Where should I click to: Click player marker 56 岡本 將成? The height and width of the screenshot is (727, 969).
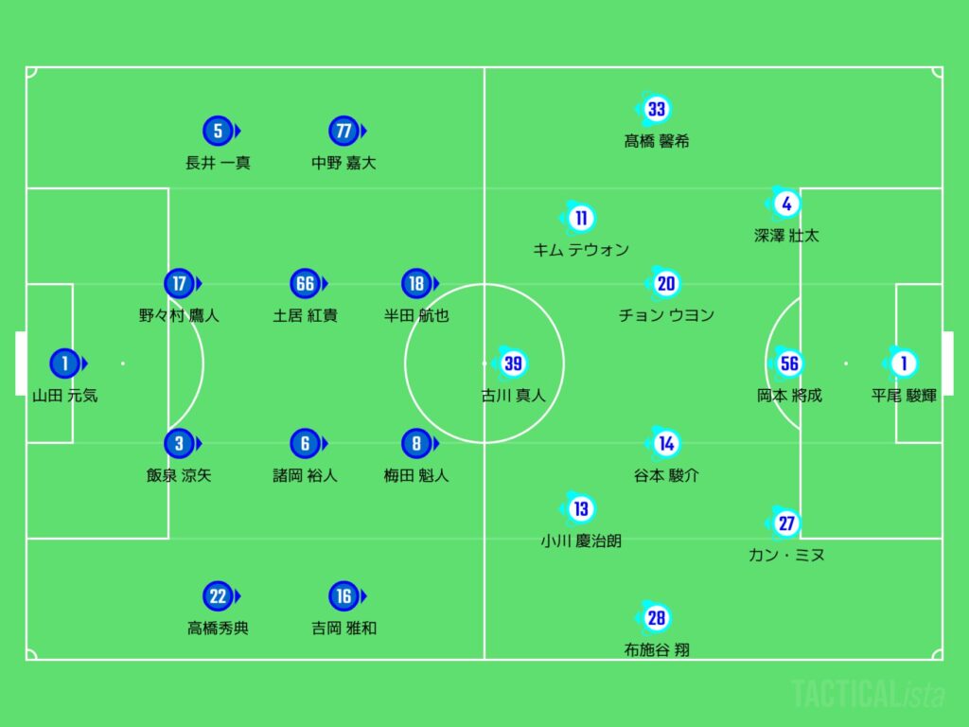tap(787, 363)
